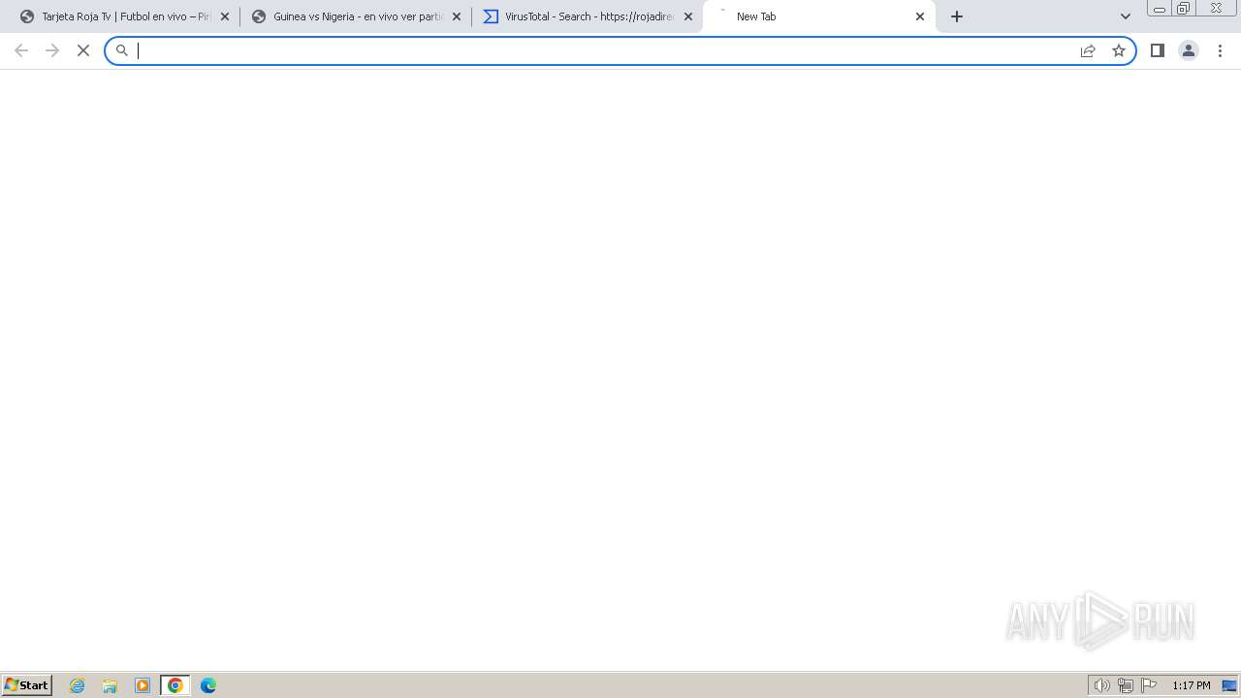Open the Windows Start menu

(x=26, y=685)
